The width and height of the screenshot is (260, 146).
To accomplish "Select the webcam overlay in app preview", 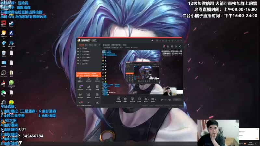I will (170, 91).
